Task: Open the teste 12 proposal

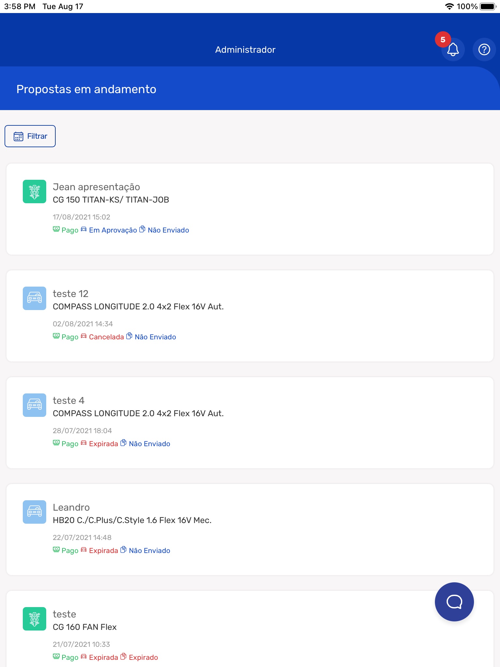Action: coord(250,316)
